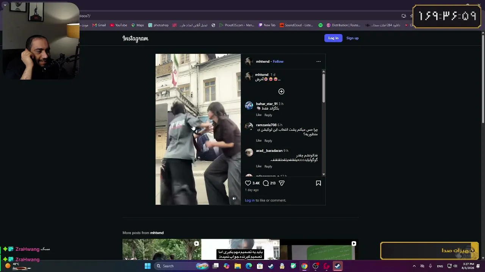This screenshot has height=272, width=485.
Task: Reply to bahar_star_91's comment
Action: 268,115
